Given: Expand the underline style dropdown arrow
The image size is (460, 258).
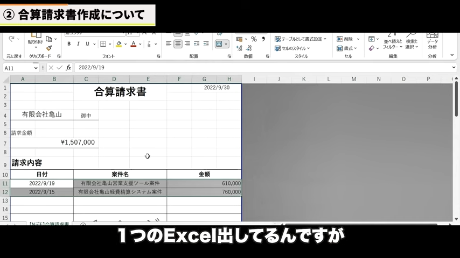Looking at the screenshot, I should click(x=94, y=44).
